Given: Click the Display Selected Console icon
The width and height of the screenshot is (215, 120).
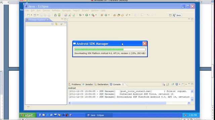Looking at the screenshot, I should tap(177, 84).
